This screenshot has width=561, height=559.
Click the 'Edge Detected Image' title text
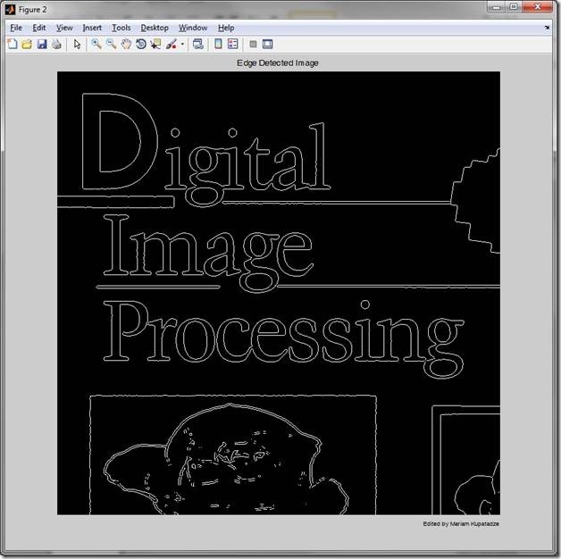click(277, 63)
